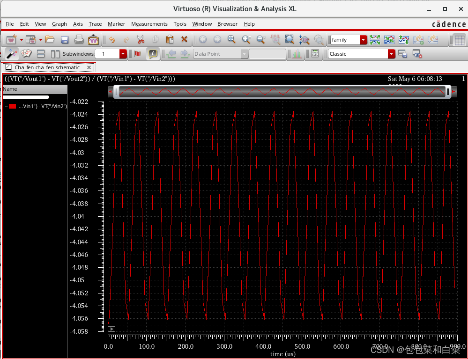468x359 pixels.
Task: Click the save workspace icon
Action: (x=402, y=54)
